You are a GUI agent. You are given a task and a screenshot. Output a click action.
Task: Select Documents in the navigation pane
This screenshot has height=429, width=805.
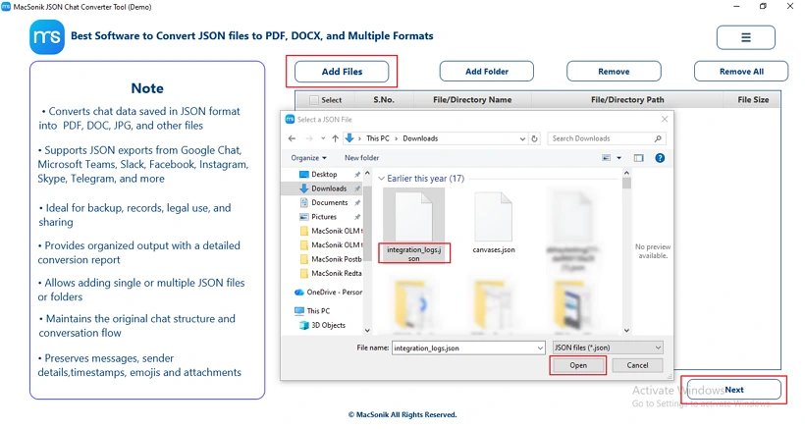[329, 202]
